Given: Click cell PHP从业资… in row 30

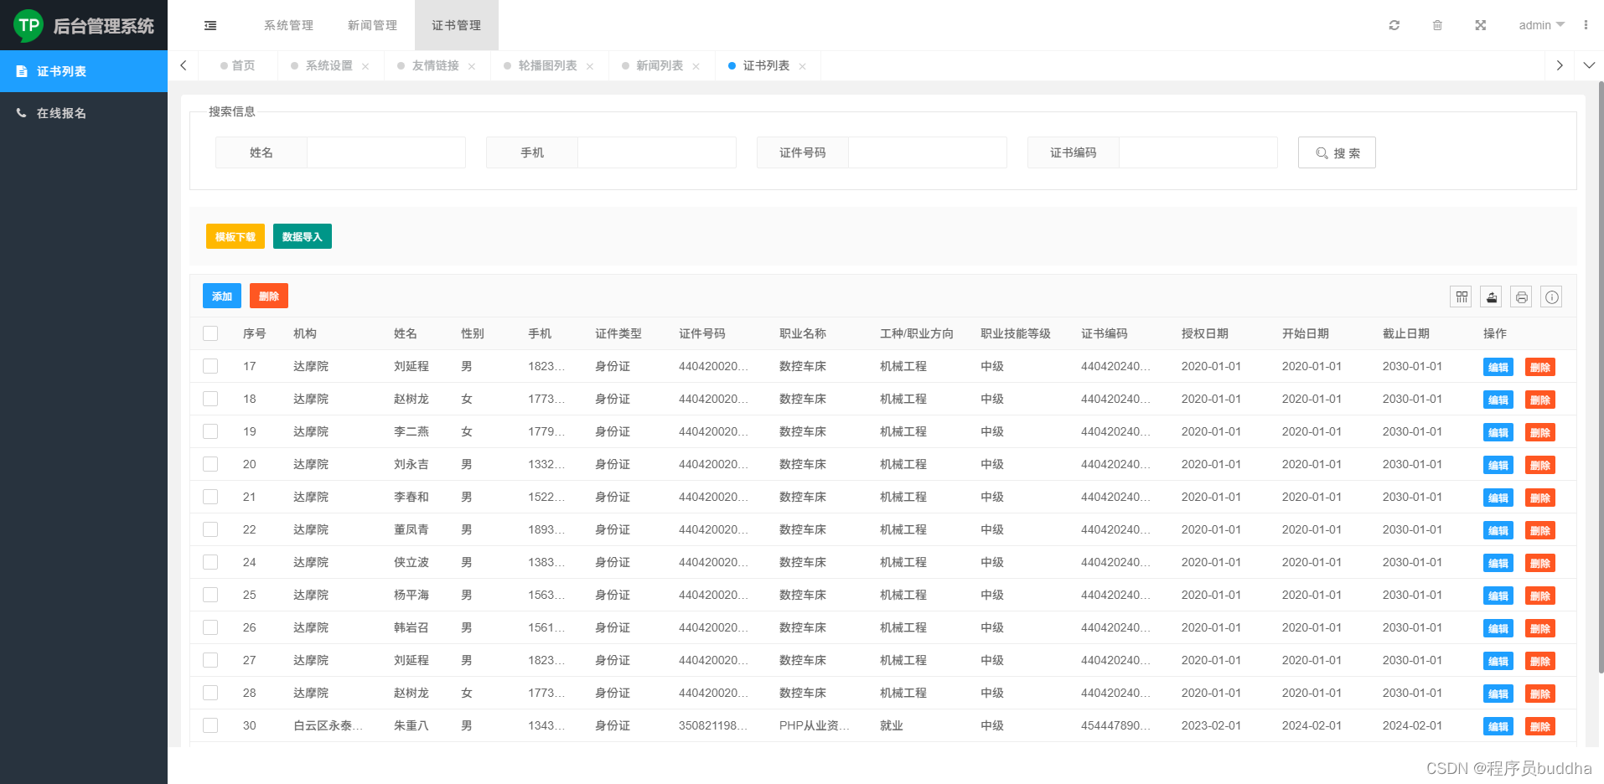Looking at the screenshot, I should pos(815,725).
